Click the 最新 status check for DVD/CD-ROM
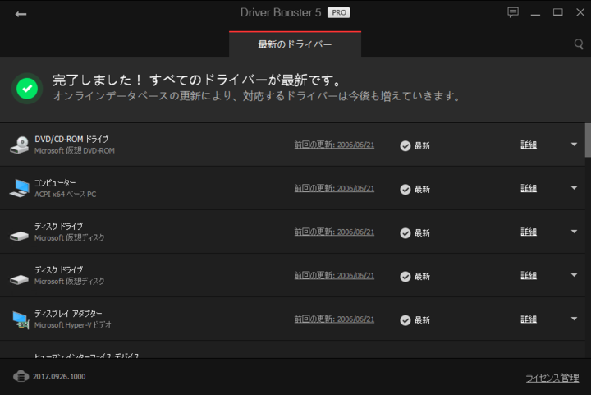 pyautogui.click(x=405, y=145)
